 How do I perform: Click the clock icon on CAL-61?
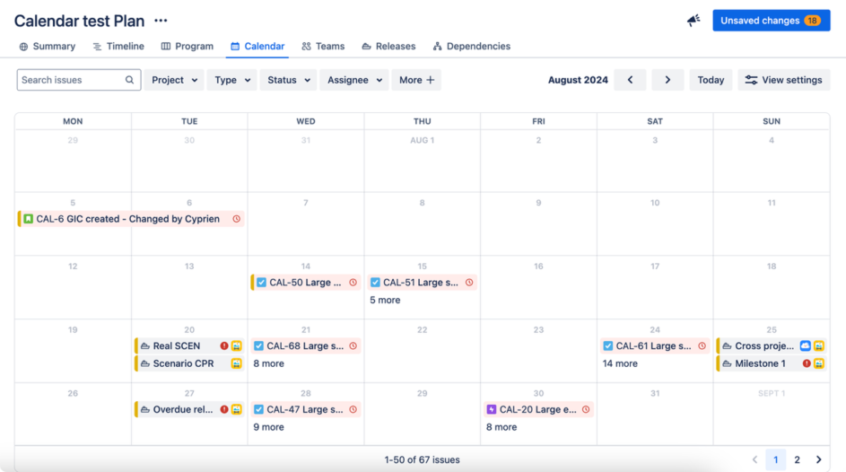coord(702,345)
